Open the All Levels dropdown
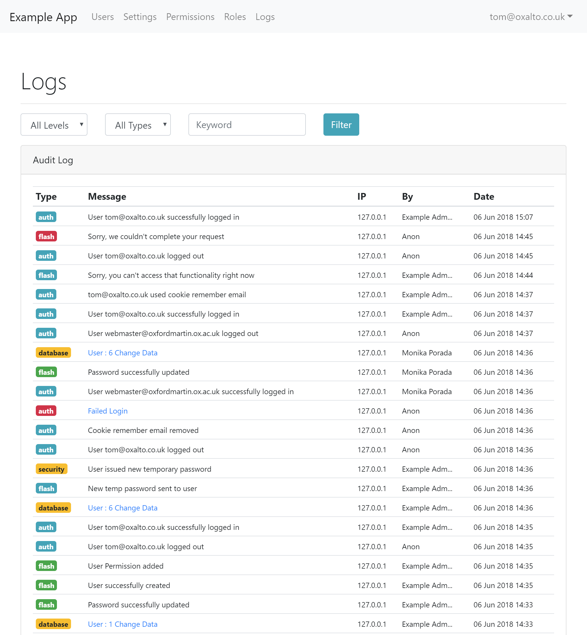Viewport: 587px width, 635px height. click(x=54, y=125)
